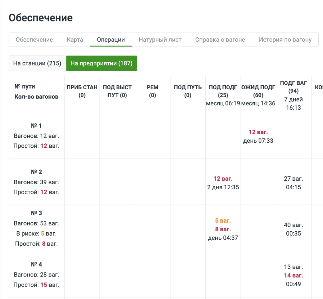The height and width of the screenshot is (299, 323).
Task: Select the № 1 track row label
Action: pyautogui.click(x=36, y=125)
